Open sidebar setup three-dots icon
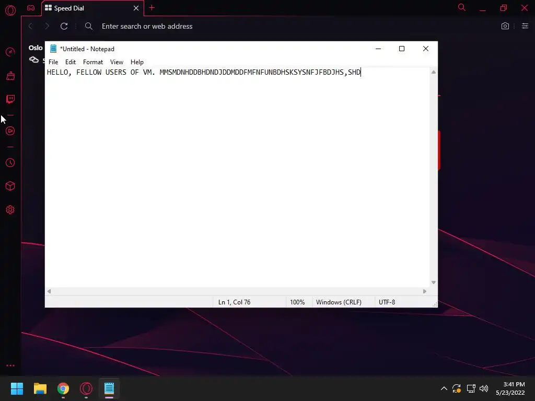This screenshot has height=401, width=535. tap(10, 365)
